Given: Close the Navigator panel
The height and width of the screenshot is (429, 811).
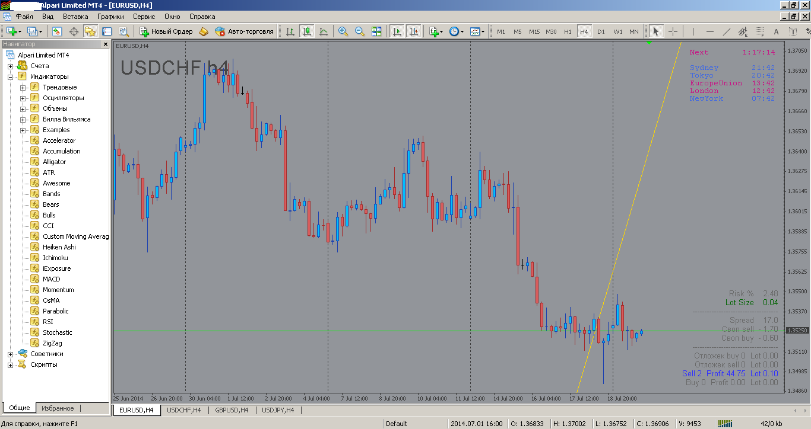Looking at the screenshot, I should 106,44.
